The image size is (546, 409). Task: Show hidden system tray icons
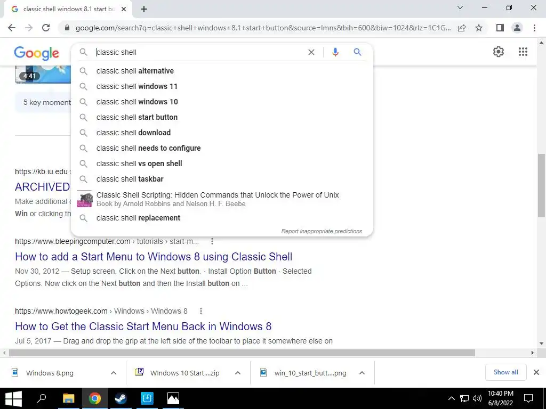pyautogui.click(x=451, y=398)
